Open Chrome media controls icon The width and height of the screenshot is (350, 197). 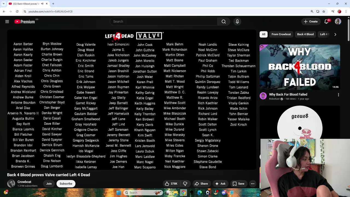click(333, 11)
